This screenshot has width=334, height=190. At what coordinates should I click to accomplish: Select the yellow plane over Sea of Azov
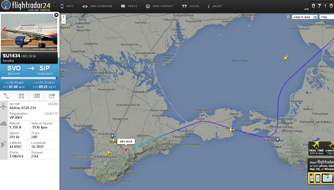(286, 57)
